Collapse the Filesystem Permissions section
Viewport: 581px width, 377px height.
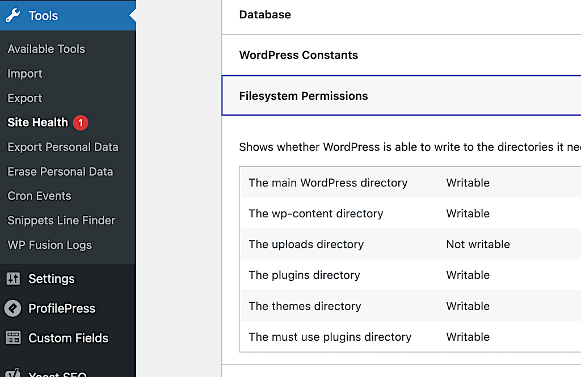[x=401, y=96]
